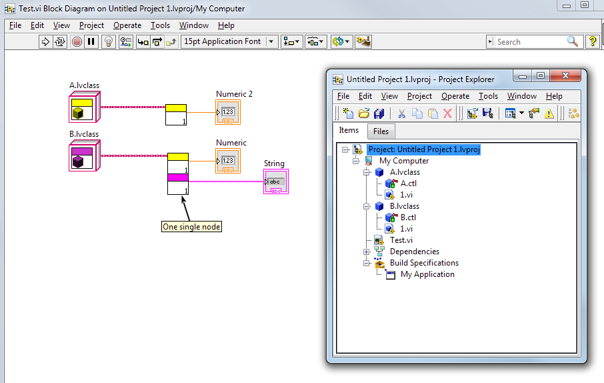Open context help question mark button
The image size is (604, 383).
[592, 41]
